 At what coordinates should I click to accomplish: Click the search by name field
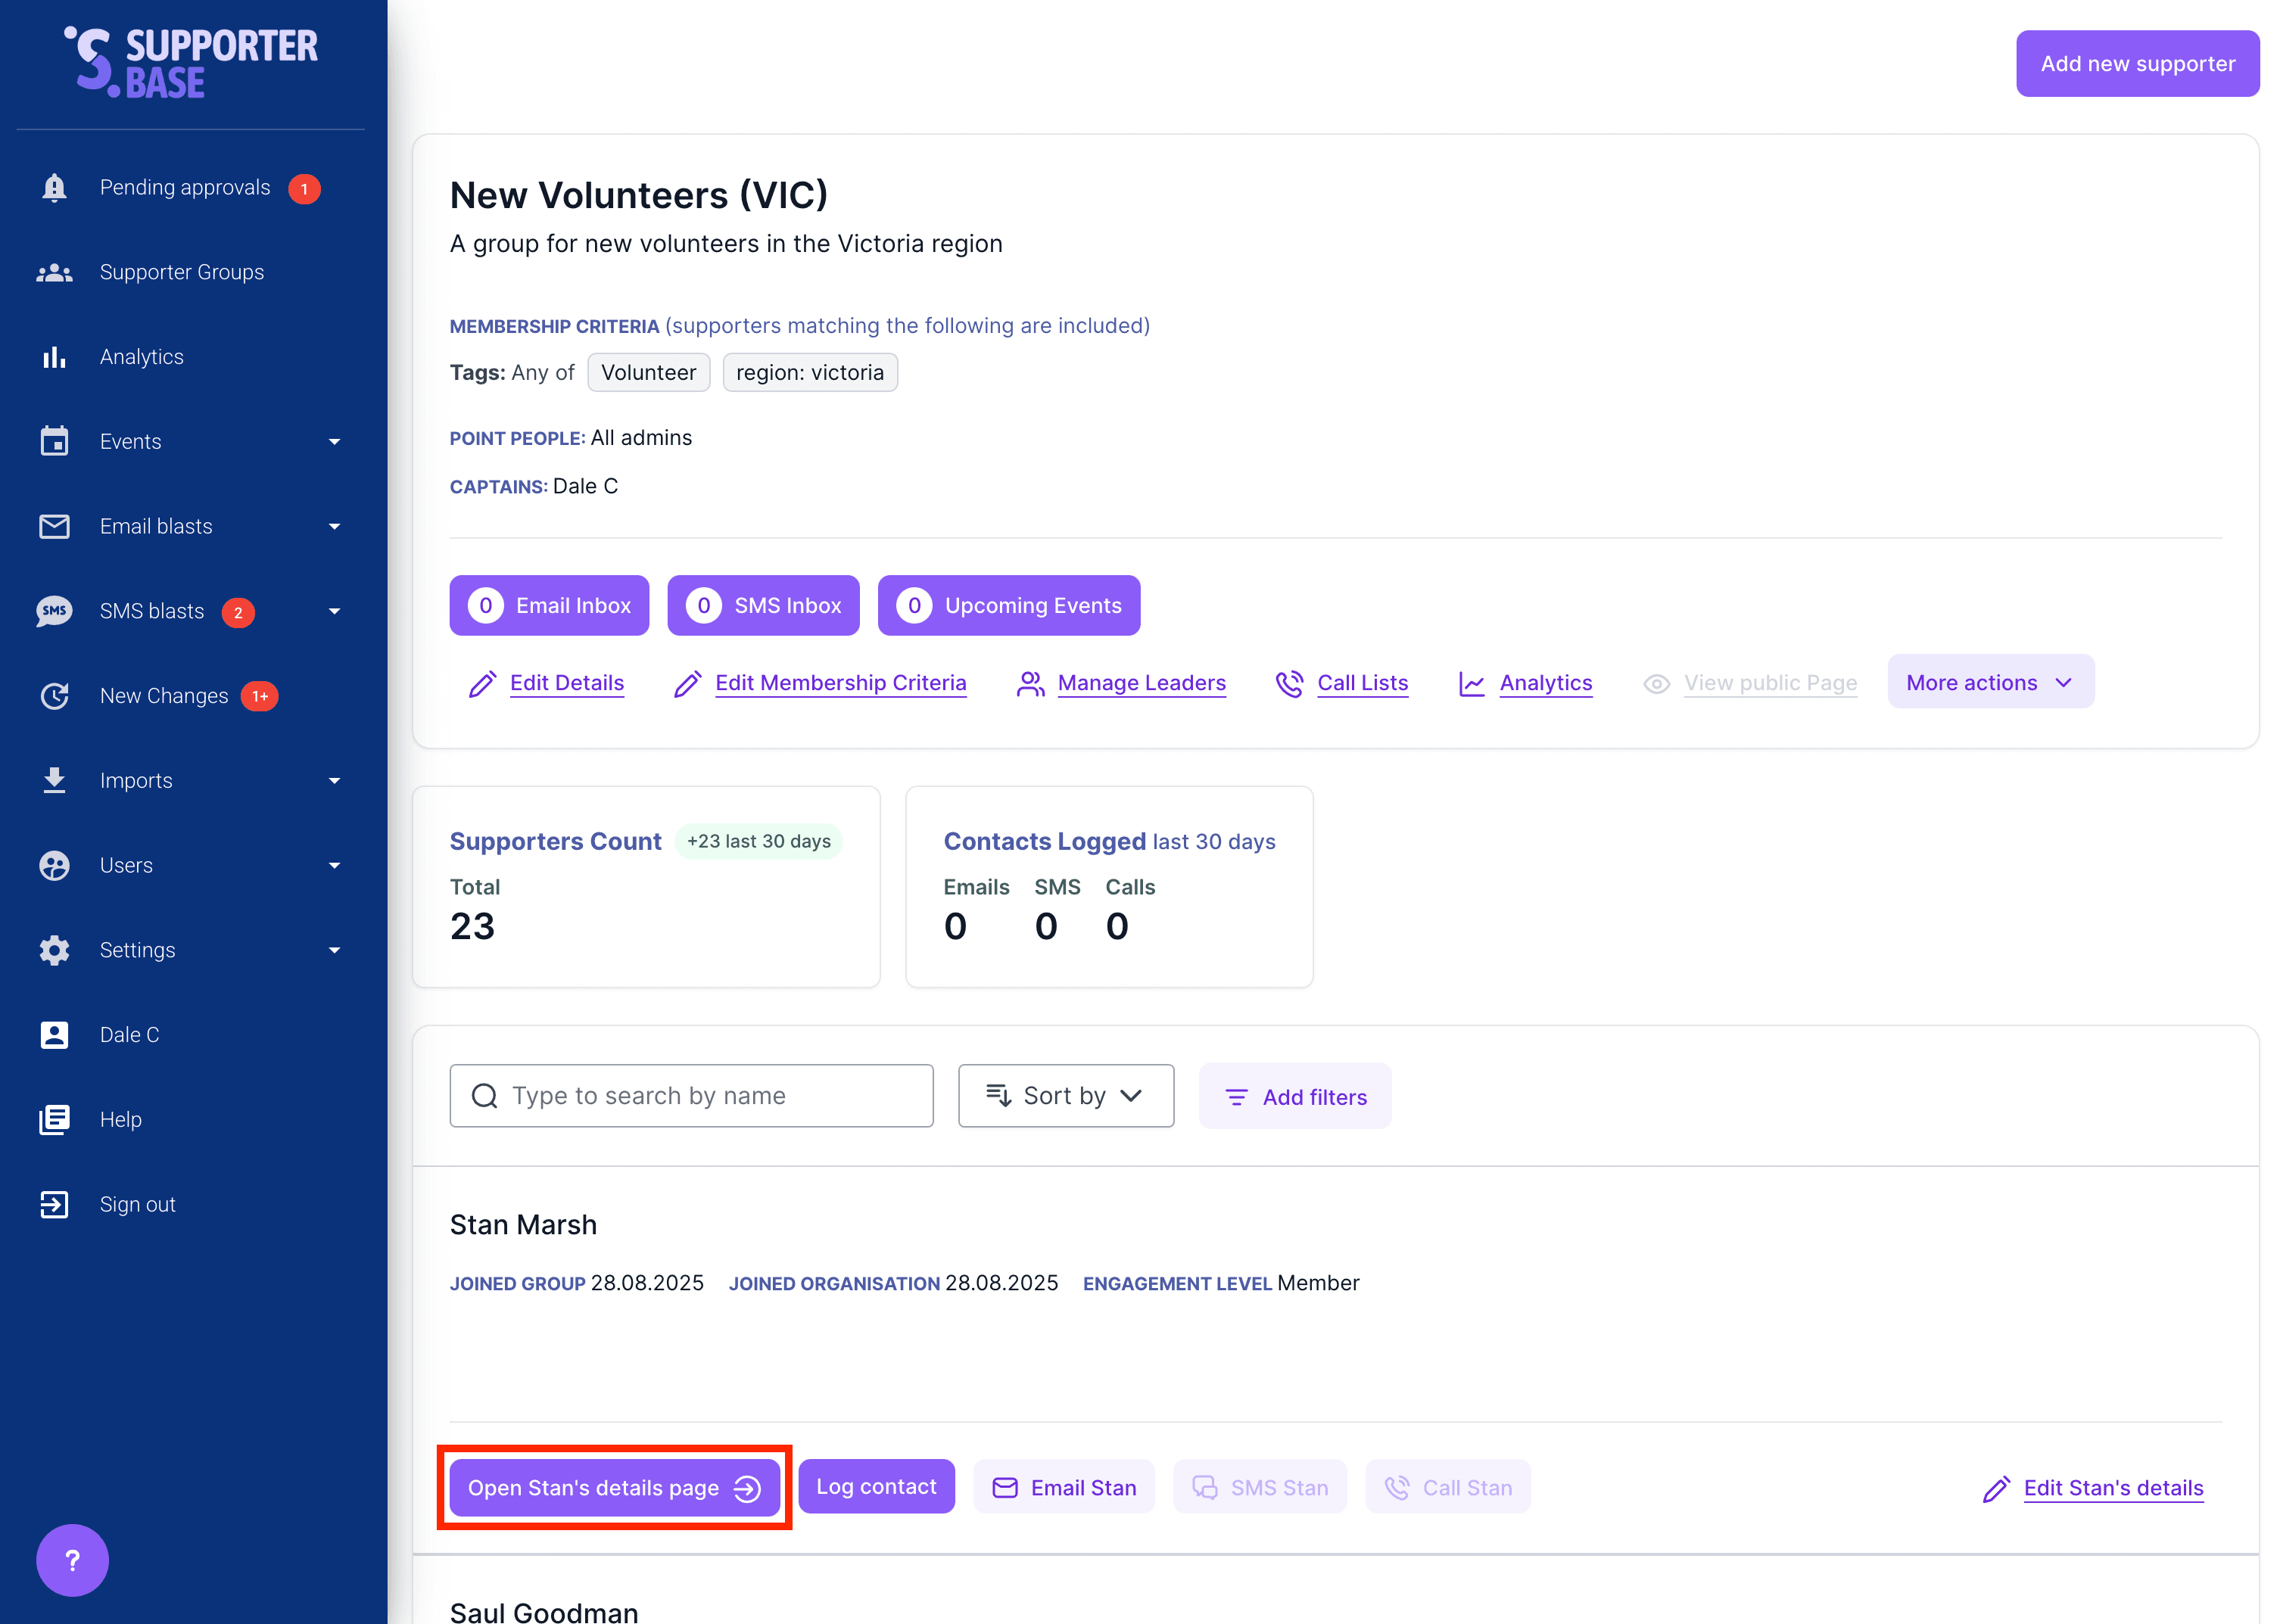(691, 1095)
